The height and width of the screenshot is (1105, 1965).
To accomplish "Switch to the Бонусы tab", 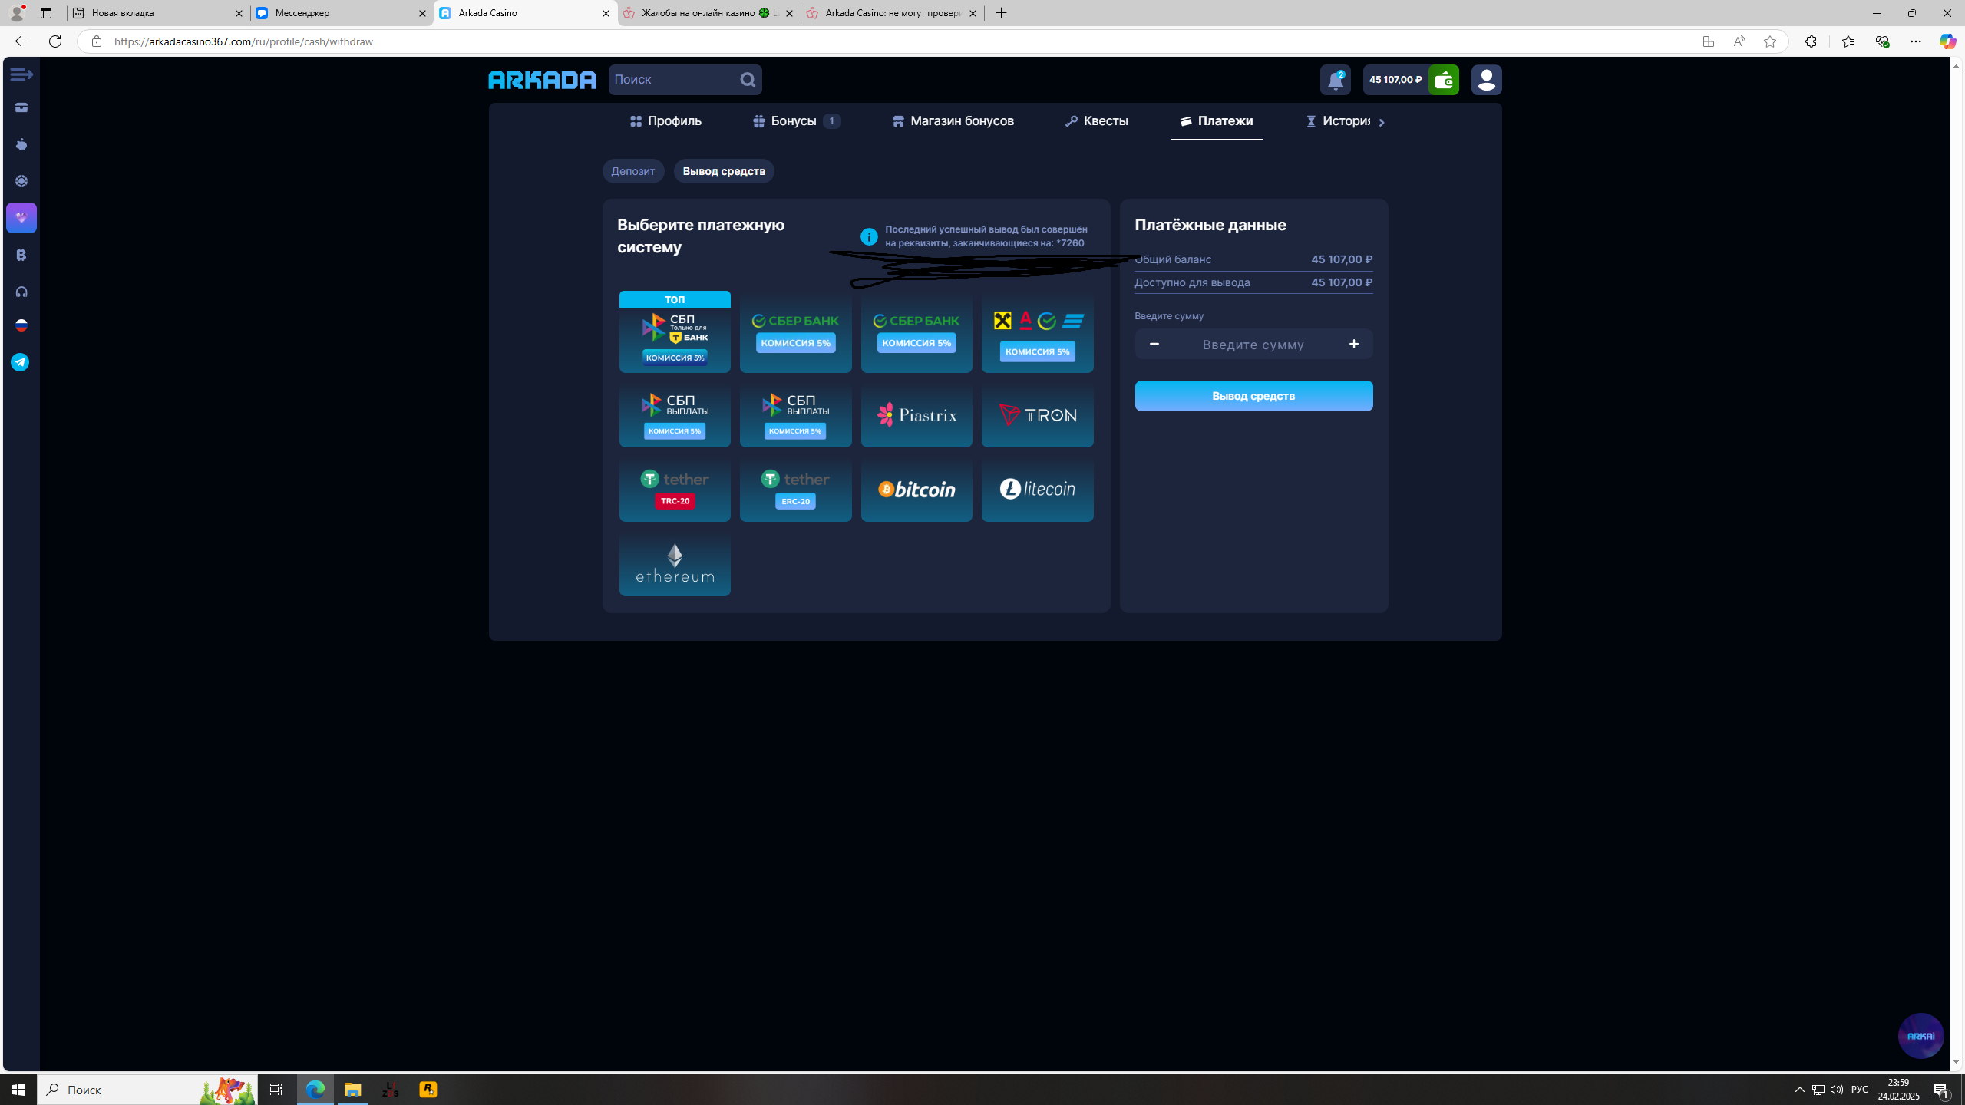I will click(797, 121).
